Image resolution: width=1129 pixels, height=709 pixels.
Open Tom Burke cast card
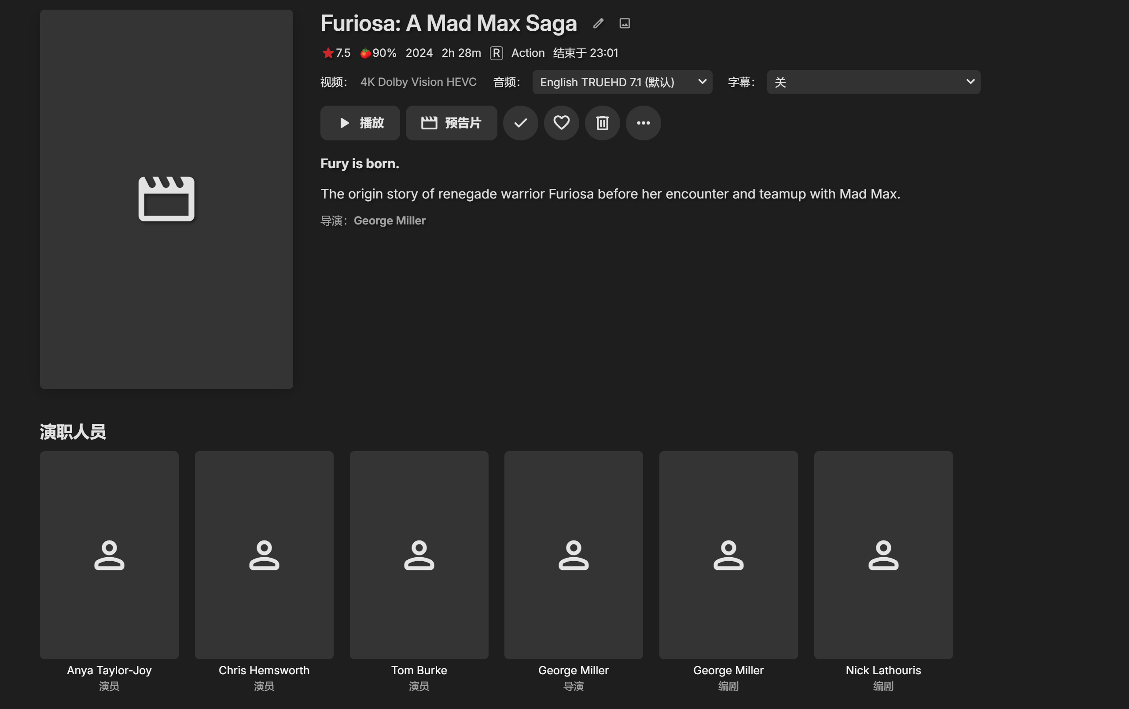419,555
